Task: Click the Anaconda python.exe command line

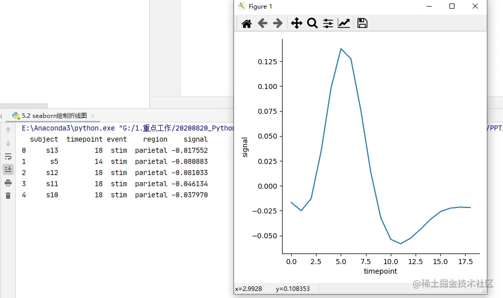Action: tap(128, 128)
